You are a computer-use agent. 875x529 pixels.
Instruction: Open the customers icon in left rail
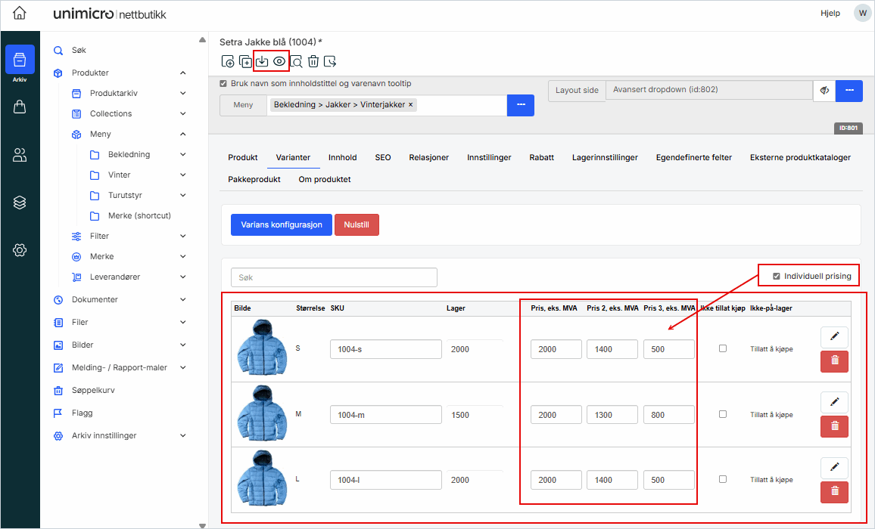point(20,155)
